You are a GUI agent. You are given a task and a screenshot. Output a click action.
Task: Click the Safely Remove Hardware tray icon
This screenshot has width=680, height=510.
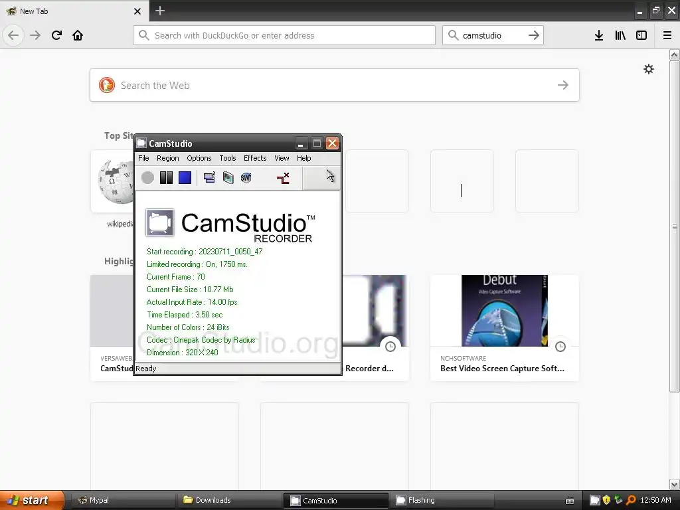(618, 500)
